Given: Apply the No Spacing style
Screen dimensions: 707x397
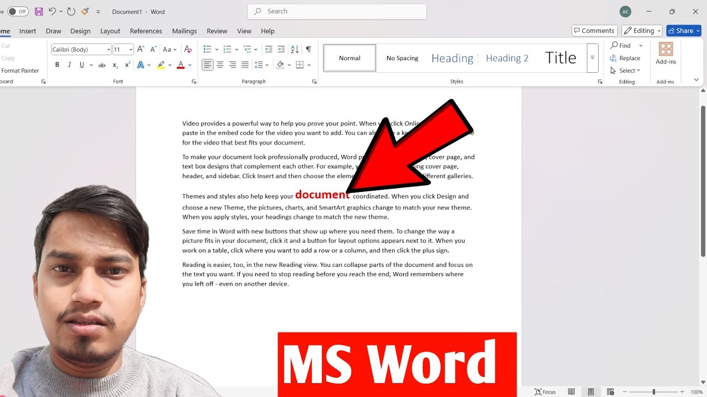Looking at the screenshot, I should 402,58.
